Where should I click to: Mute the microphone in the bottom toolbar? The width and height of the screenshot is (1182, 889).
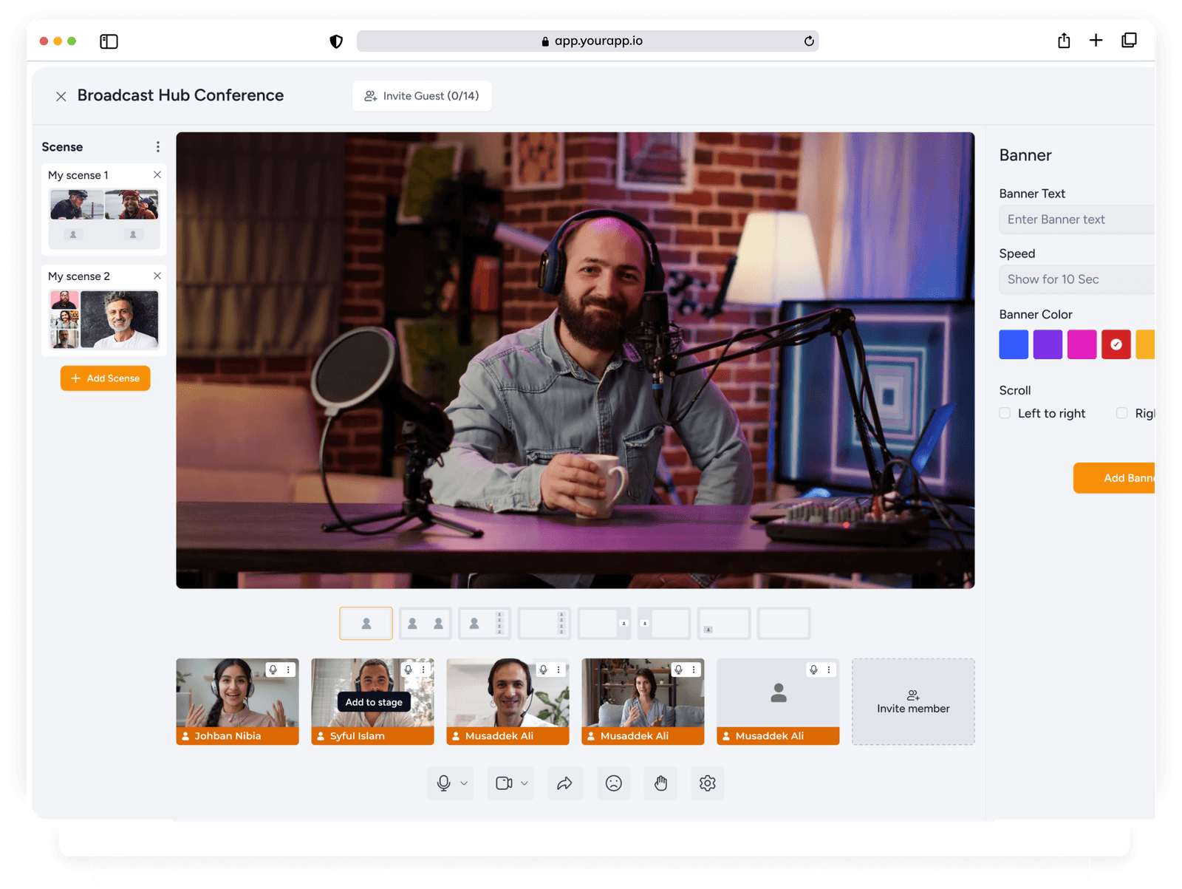click(x=444, y=783)
